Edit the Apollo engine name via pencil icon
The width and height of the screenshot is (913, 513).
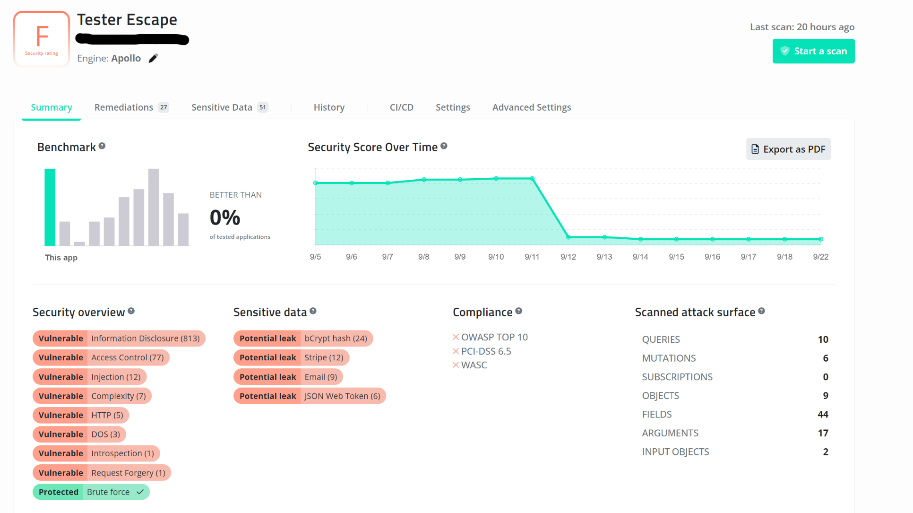pos(153,58)
